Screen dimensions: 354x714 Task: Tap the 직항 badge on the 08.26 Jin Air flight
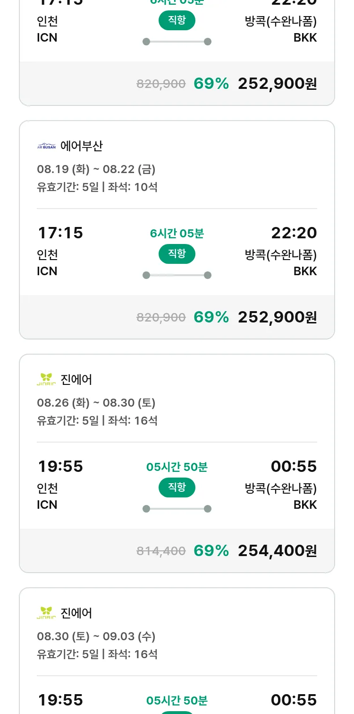[177, 488]
